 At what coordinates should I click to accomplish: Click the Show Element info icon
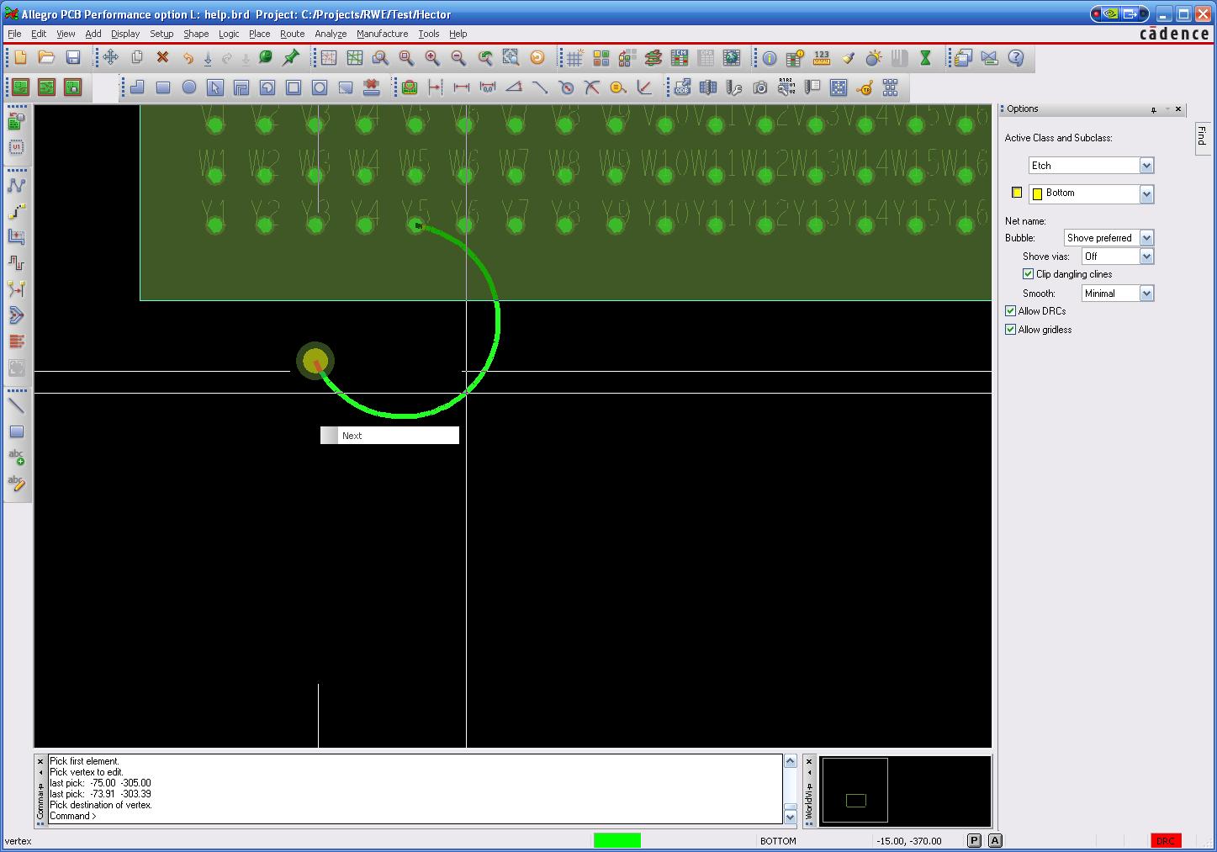(769, 58)
